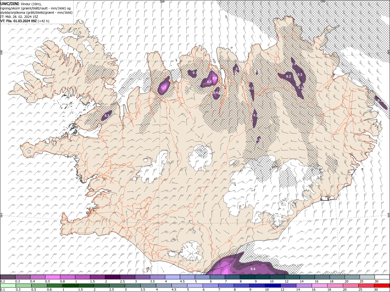Select the white snow swatch labeled 30
Viewport: 390px width, 292px height.
(382, 277)
